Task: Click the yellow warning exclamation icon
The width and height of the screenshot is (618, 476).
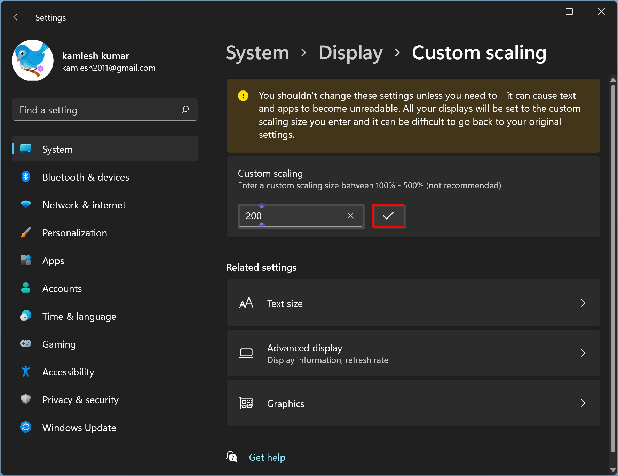Action: (x=243, y=95)
